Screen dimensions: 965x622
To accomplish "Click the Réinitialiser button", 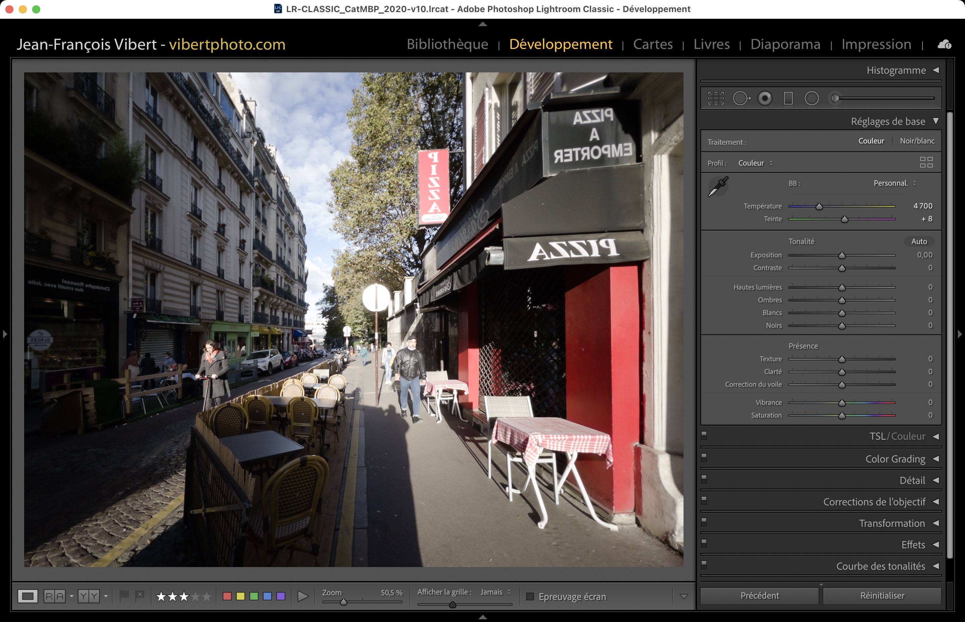I will click(882, 595).
